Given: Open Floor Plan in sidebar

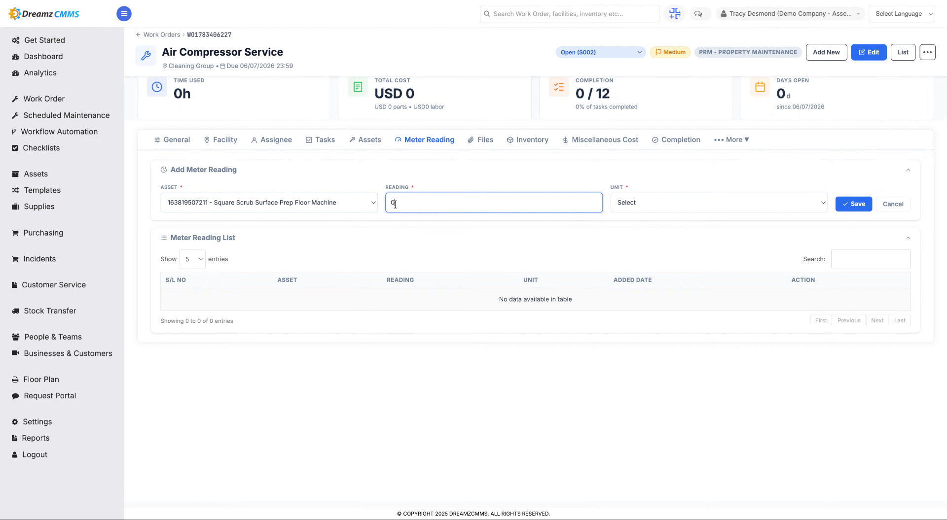Looking at the screenshot, I should point(41,380).
